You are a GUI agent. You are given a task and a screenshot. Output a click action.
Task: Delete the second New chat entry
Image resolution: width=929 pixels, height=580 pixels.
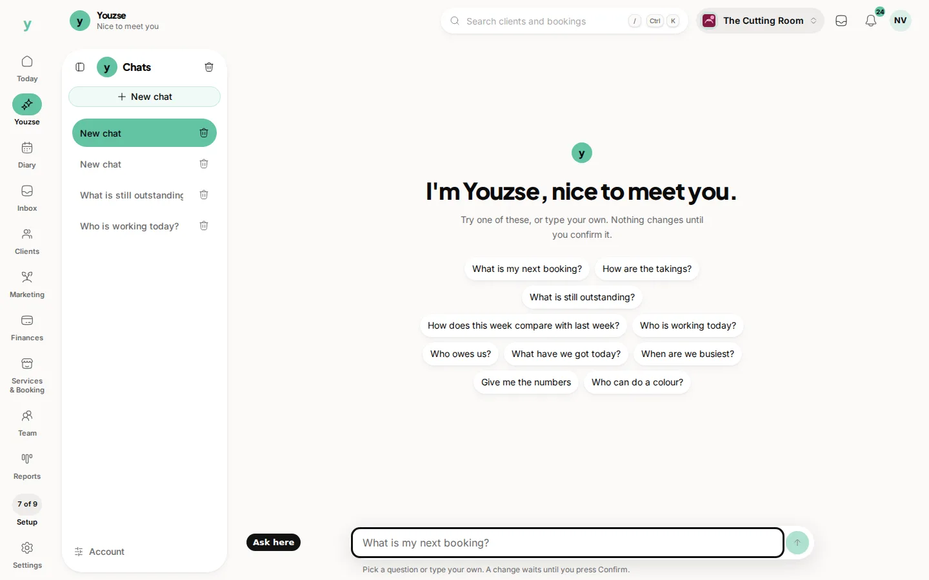pyautogui.click(x=204, y=164)
